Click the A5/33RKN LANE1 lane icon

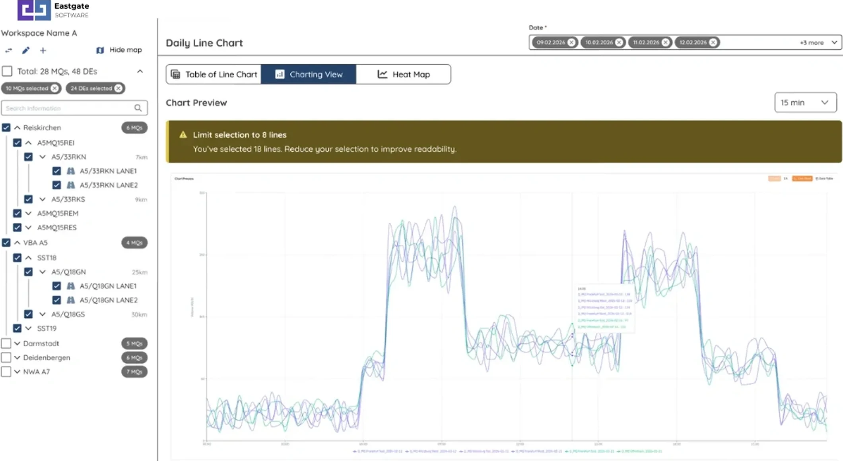(x=71, y=171)
